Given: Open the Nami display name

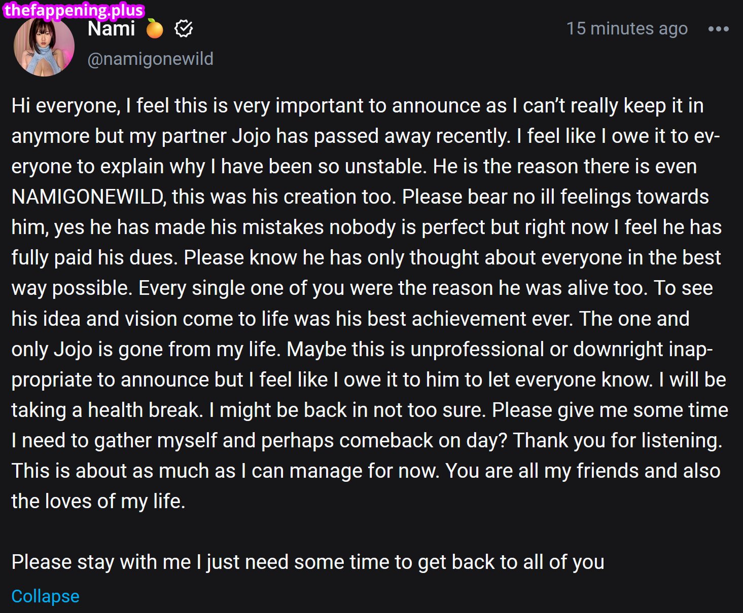Looking at the screenshot, I should click(x=111, y=29).
